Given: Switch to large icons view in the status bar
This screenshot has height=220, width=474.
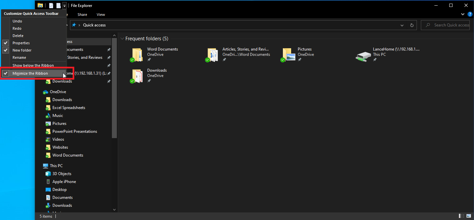Looking at the screenshot, I should pyautogui.click(x=469, y=216).
